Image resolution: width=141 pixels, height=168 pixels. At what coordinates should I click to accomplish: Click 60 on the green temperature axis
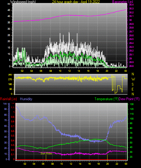(131, 138)
